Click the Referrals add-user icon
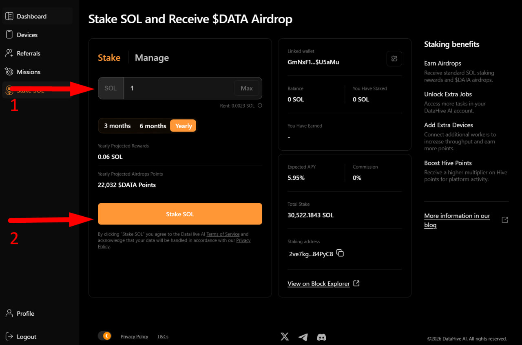The width and height of the screenshot is (522, 345). pyautogui.click(x=9, y=53)
